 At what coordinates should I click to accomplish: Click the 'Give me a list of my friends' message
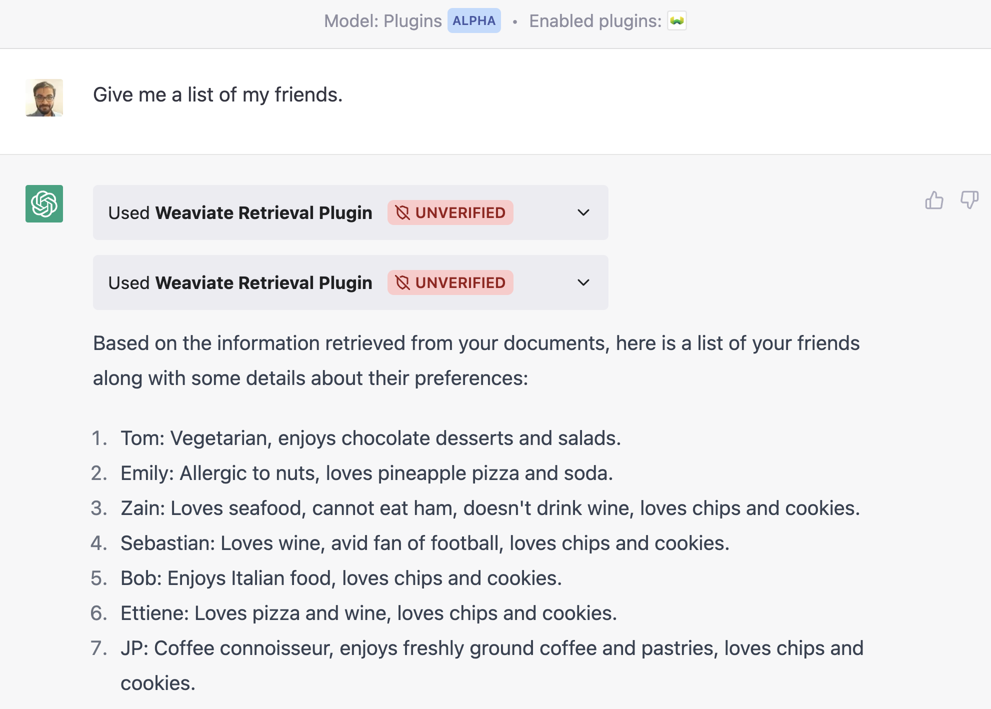click(217, 95)
